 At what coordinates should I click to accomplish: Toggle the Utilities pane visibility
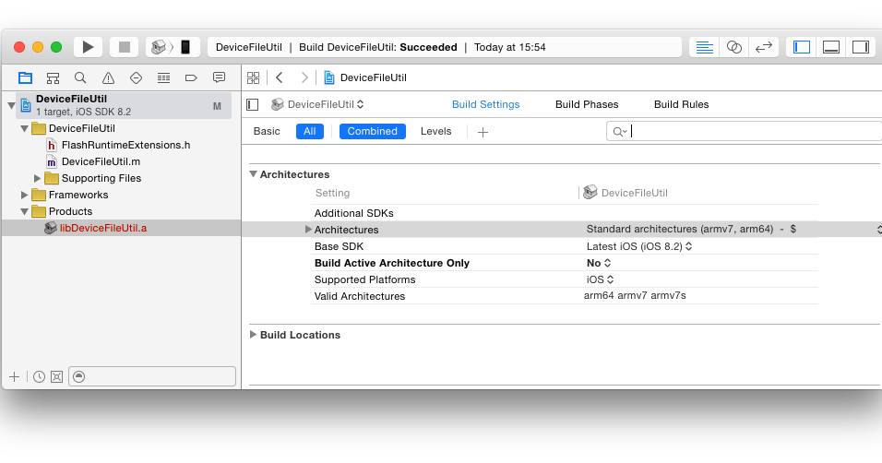pos(861,47)
